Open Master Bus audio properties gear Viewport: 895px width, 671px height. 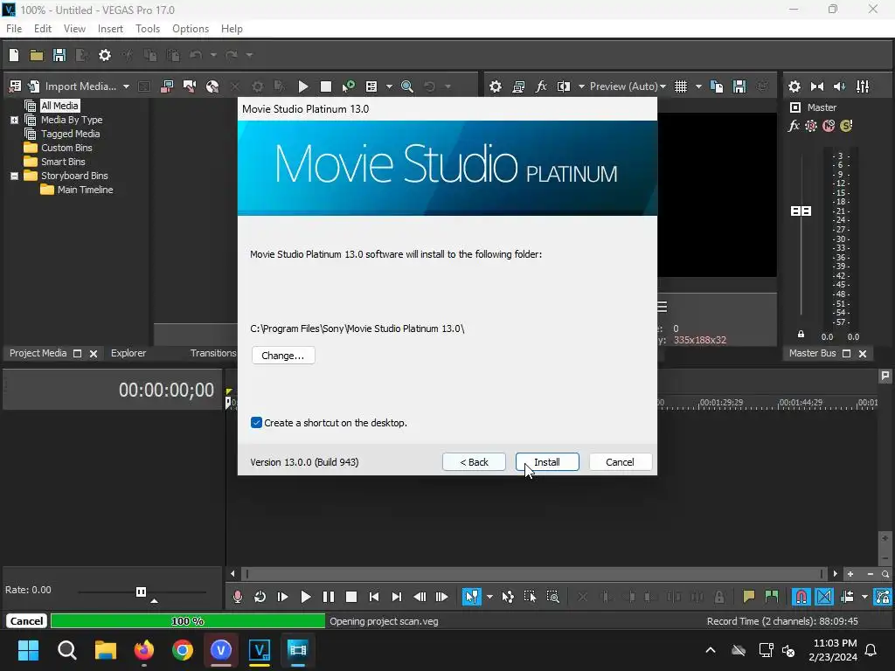pos(794,86)
